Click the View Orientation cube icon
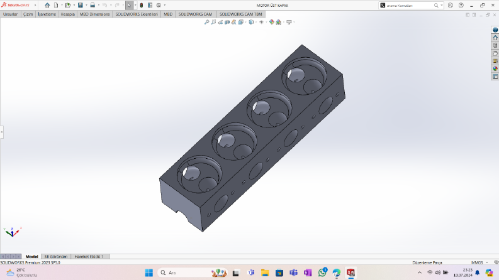 [240, 22]
